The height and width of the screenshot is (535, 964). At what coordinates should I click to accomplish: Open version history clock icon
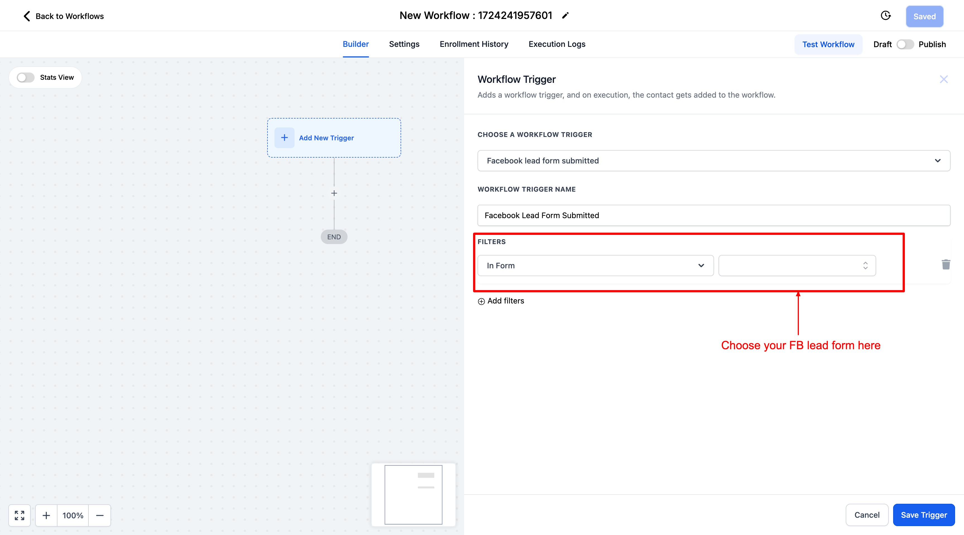coord(886,16)
